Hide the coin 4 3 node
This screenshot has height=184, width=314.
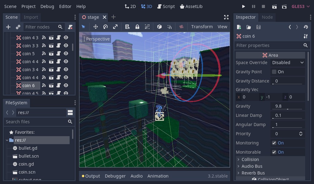pos(66,38)
